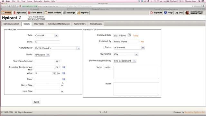206x116 pixels.
Task: Open the Apple menu
Action: (x=3, y=1)
